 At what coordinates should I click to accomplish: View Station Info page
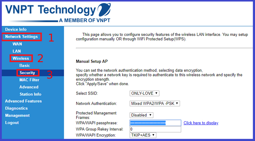30,94
